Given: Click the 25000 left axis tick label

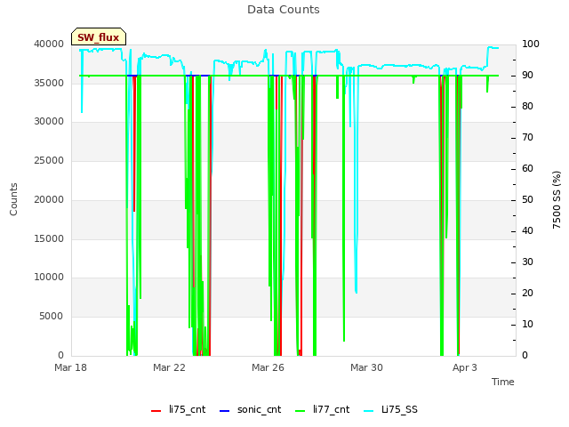Looking at the screenshot, I should pyautogui.click(x=49, y=160).
